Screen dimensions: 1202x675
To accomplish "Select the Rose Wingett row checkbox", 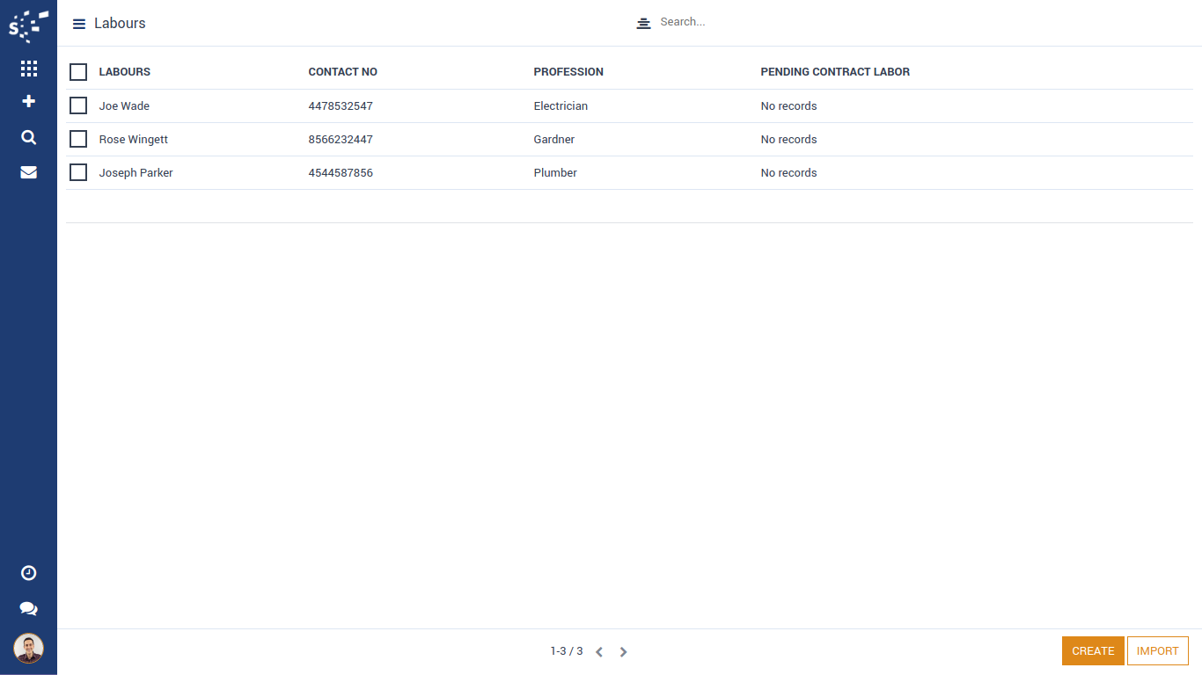I will (78, 139).
